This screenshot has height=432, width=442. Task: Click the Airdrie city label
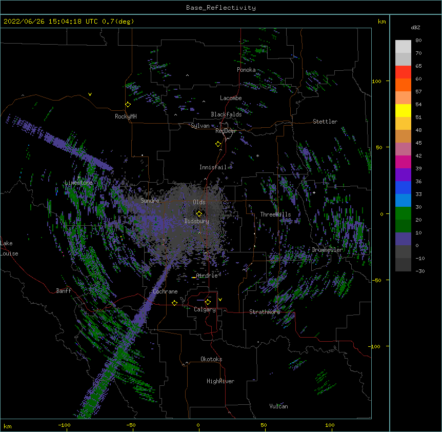point(207,276)
